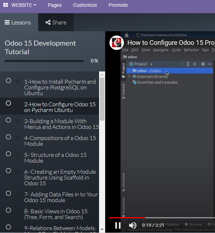Image resolution: width=215 pixels, height=233 pixels.
Task: Click the video play icon on lesson 5
Action: point(18,155)
